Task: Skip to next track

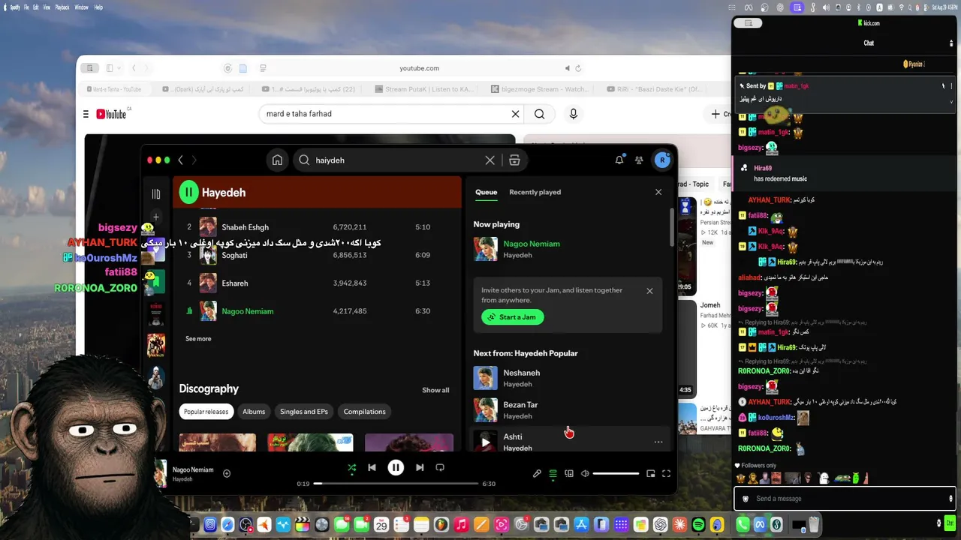Action: [420, 467]
